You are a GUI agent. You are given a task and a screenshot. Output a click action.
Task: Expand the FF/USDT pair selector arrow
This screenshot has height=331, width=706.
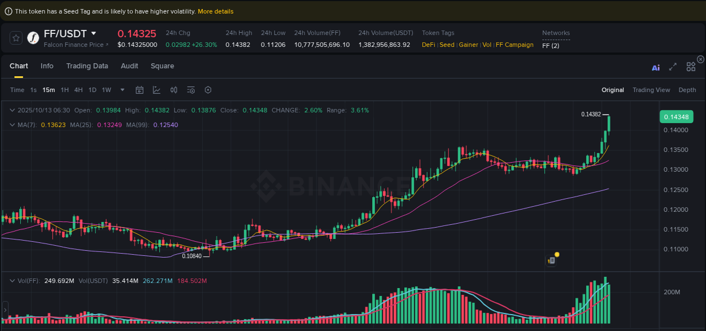point(94,33)
